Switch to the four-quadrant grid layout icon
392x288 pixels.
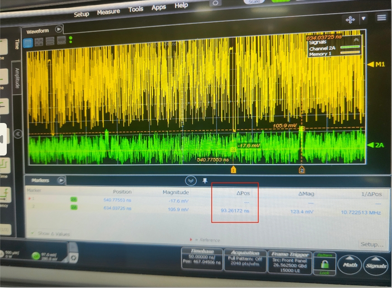39,42
